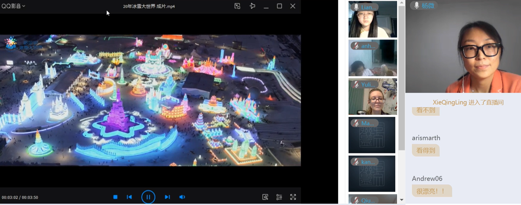Open the playback settings sliders icon
This screenshot has height=205, width=521.
click(279, 197)
